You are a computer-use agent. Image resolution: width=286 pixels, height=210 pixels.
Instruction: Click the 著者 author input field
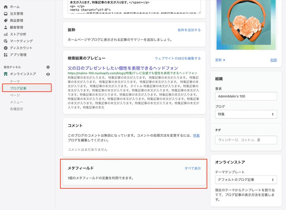246,96
